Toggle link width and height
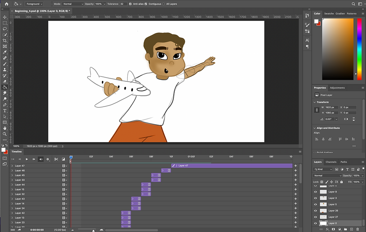The width and height of the screenshot is (366, 232). [x=317, y=110]
